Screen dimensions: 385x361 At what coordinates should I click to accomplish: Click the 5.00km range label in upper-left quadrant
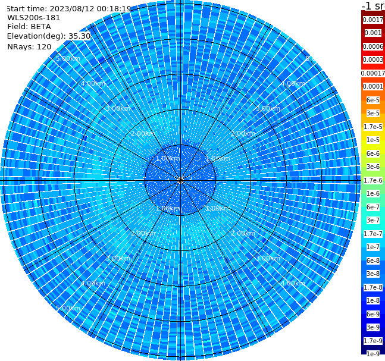[x=68, y=58]
